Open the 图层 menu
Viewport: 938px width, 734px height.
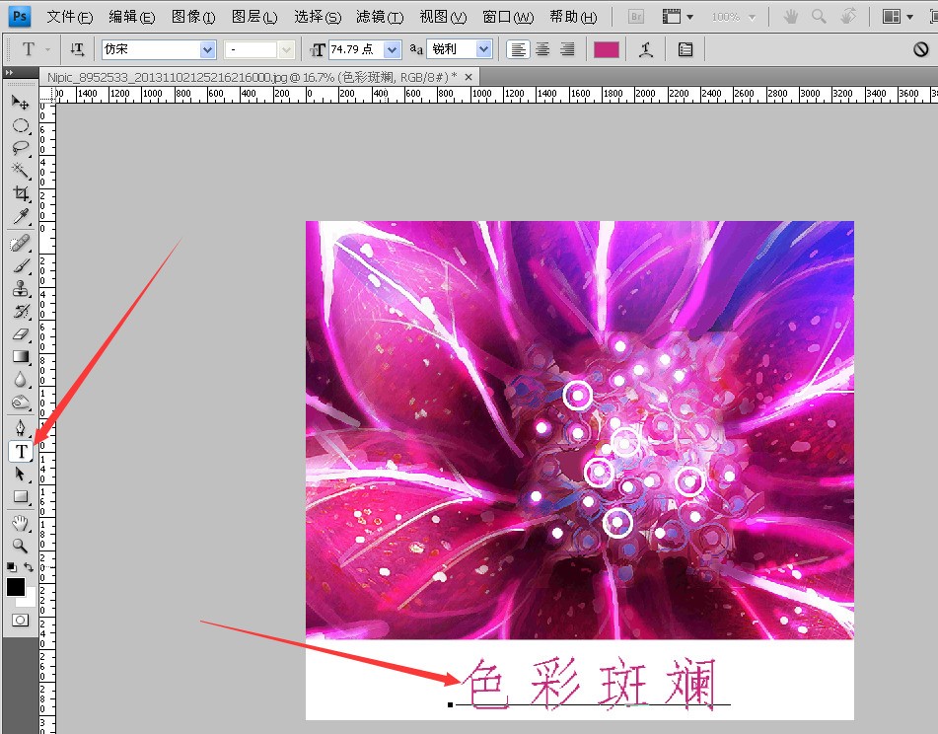point(254,17)
